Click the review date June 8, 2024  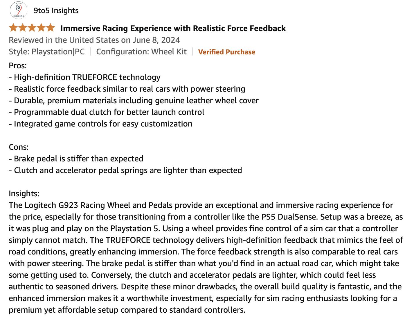pos(156,40)
